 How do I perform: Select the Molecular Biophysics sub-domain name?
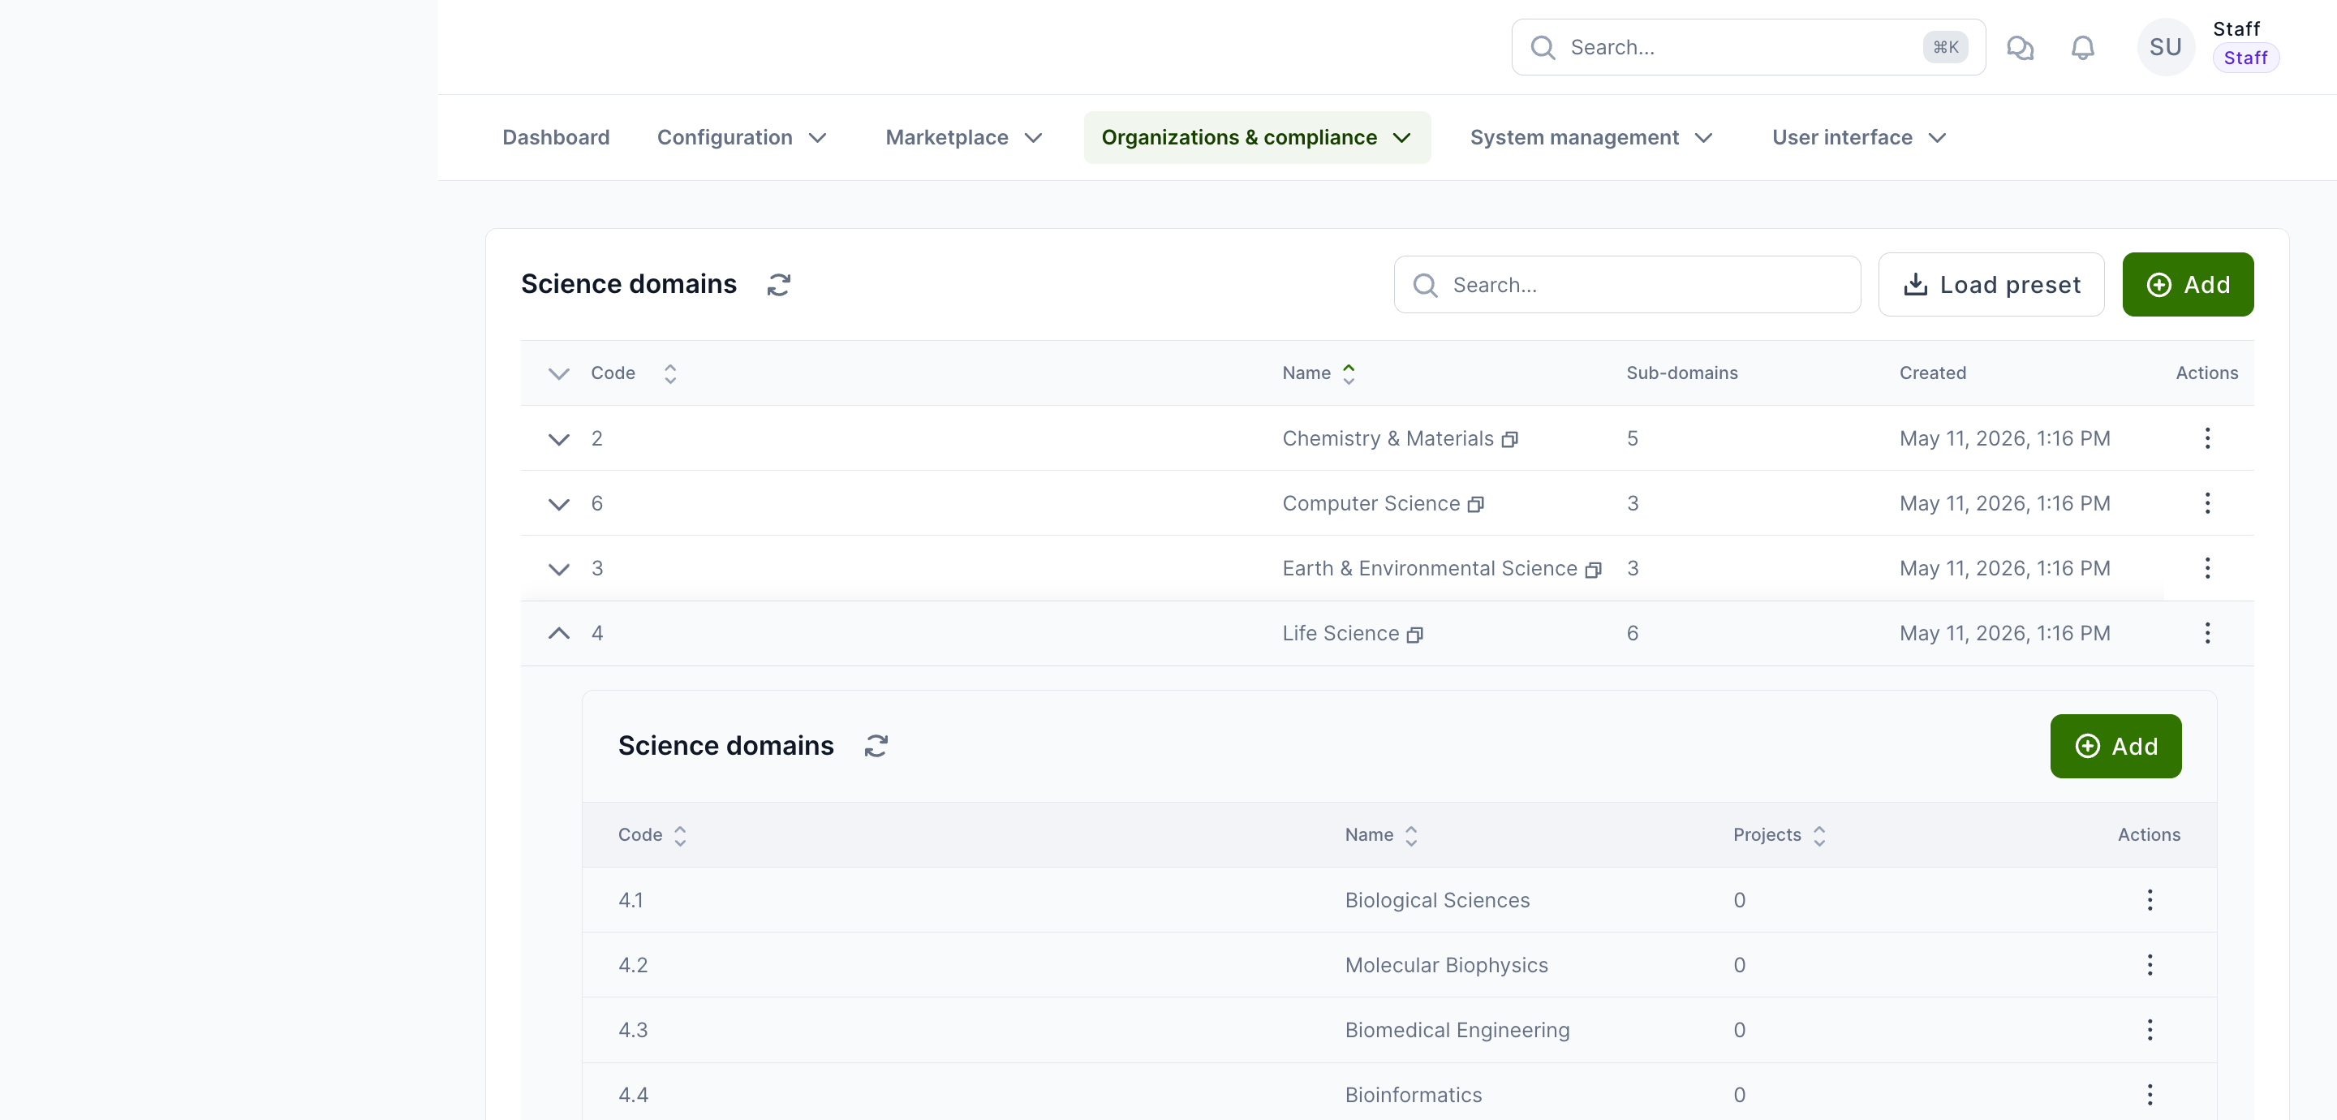1446,965
